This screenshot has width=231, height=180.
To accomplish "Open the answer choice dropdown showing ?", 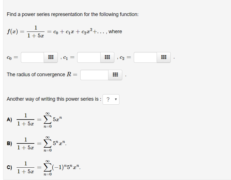I will click(111, 99).
